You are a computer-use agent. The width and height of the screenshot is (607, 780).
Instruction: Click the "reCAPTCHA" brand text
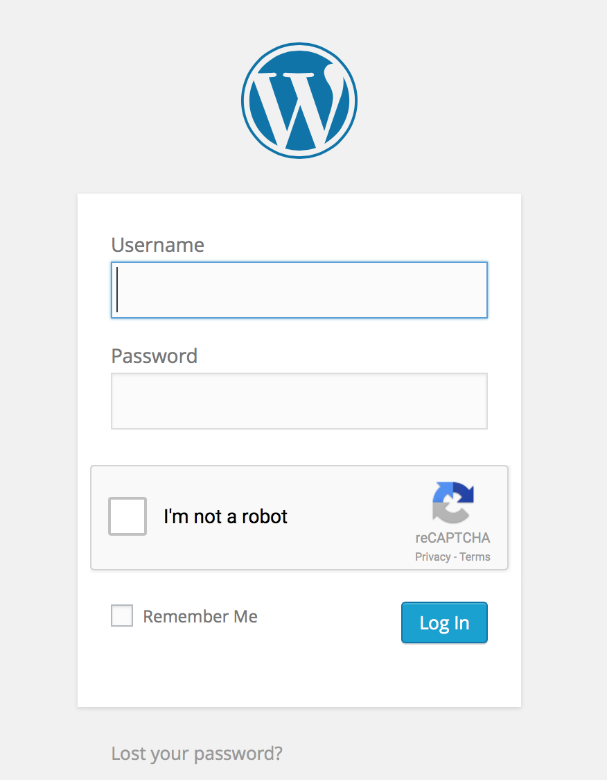click(452, 538)
